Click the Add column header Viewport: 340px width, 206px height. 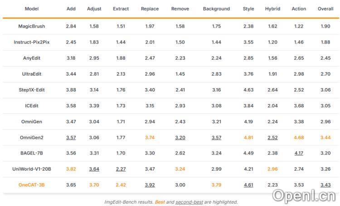pyautogui.click(x=71, y=9)
